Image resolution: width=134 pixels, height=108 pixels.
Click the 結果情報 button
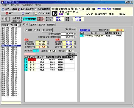tap(16, 18)
